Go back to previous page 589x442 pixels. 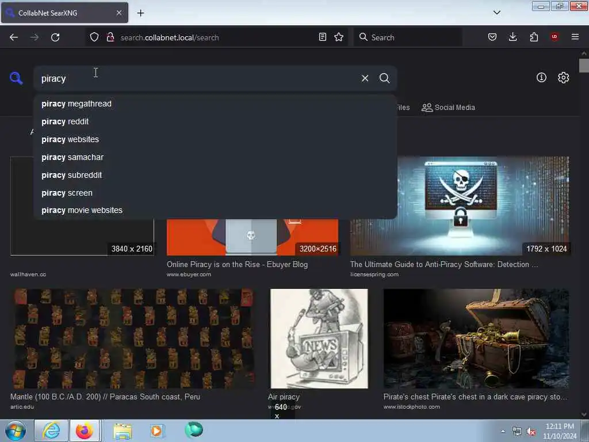tap(14, 37)
